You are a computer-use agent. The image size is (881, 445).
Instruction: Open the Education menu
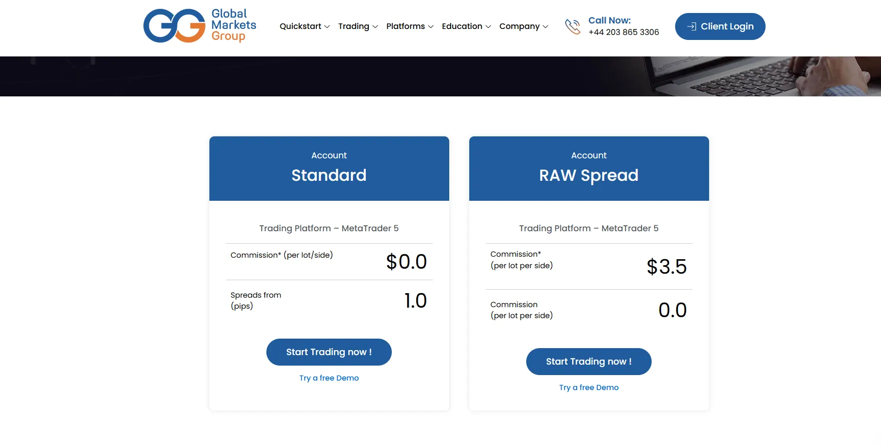[466, 26]
